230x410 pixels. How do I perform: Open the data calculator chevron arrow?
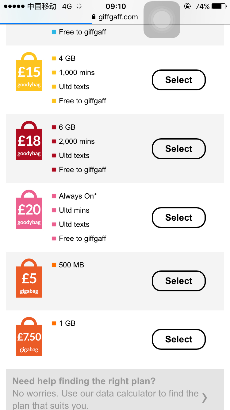205,398
